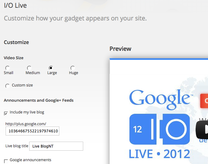Select the Small video size radio button
208x164 pixels.
[x=7, y=68]
